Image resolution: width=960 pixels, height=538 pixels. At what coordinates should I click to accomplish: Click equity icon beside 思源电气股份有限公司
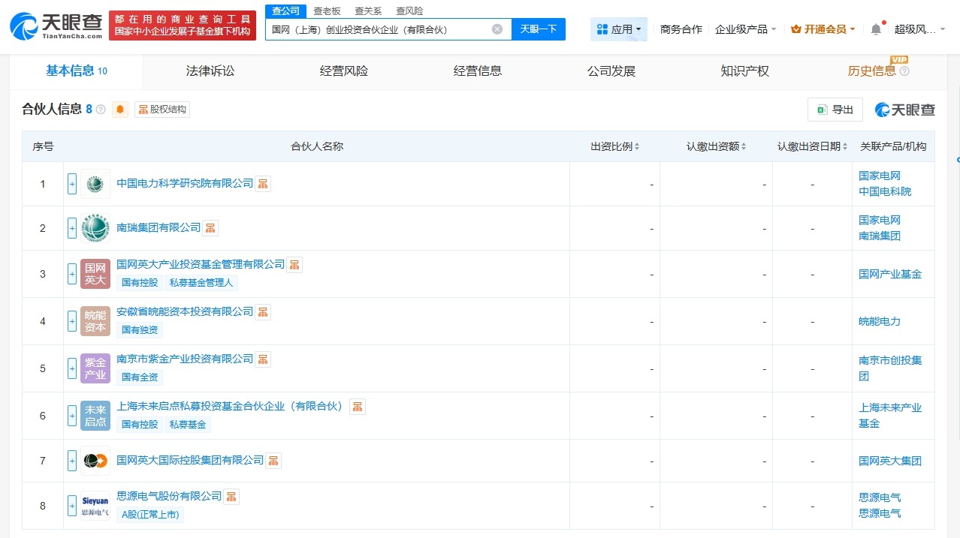coord(231,497)
